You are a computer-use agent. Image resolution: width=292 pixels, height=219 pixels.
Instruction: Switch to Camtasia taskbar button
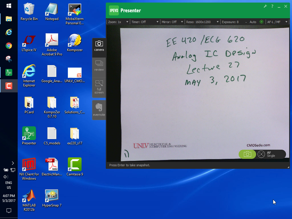click(x=9, y=86)
